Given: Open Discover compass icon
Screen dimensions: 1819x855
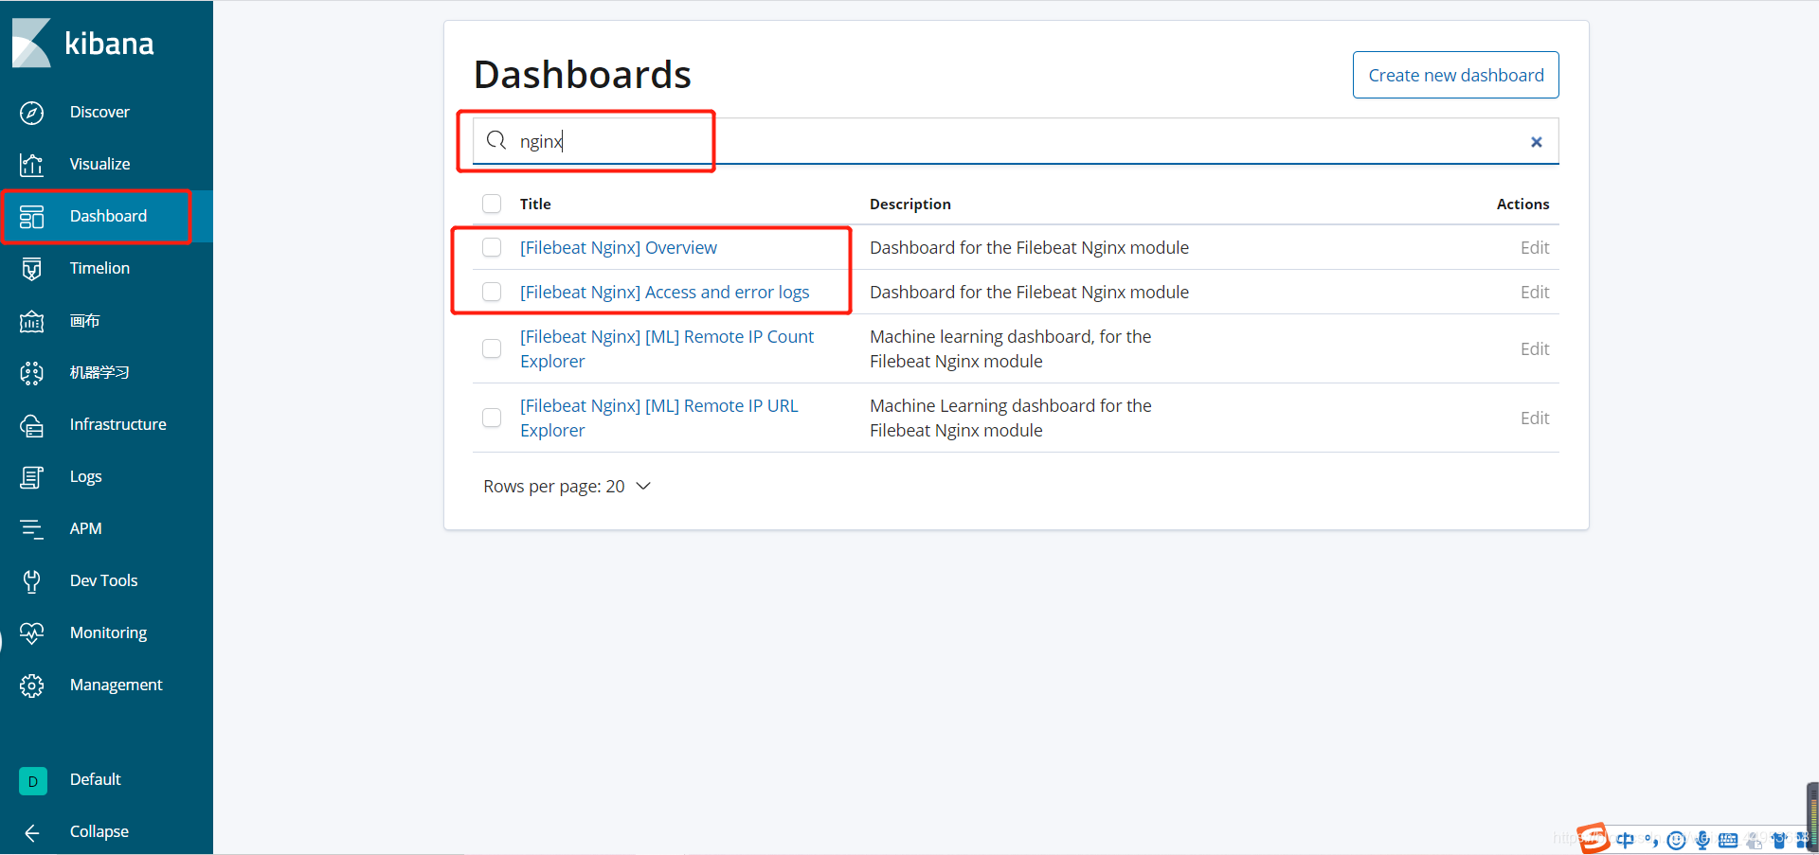Looking at the screenshot, I should point(31,113).
